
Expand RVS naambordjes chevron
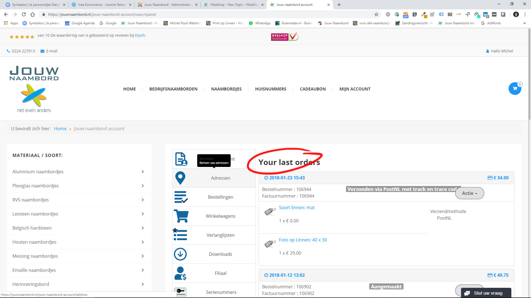[x=143, y=200]
